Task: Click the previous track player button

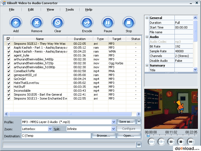Action: coord(152,141)
